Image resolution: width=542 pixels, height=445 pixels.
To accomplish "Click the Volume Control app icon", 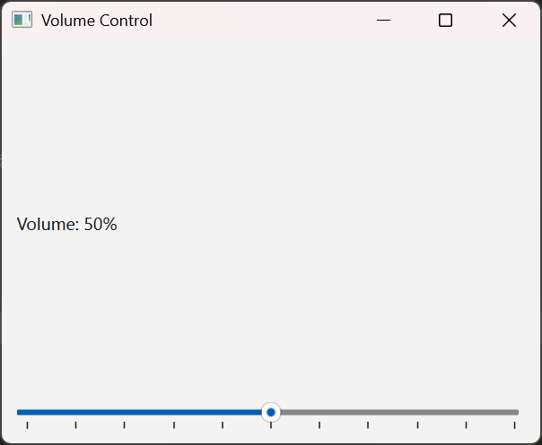I will pos(22,20).
